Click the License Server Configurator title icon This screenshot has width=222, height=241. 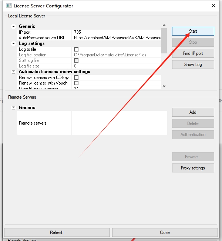point(9,6)
